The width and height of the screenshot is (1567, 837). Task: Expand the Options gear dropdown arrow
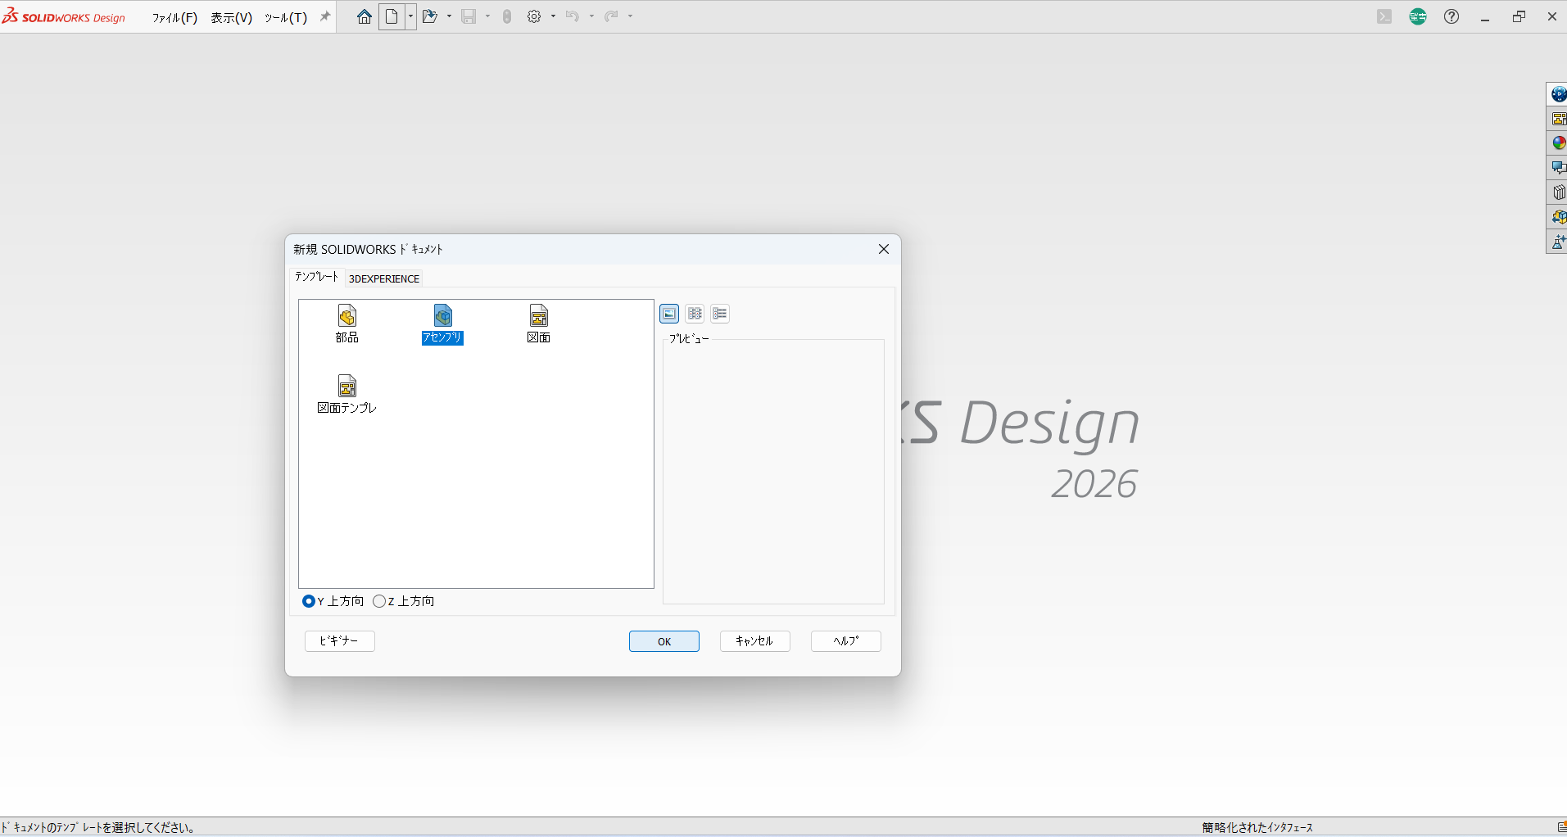[x=554, y=16]
